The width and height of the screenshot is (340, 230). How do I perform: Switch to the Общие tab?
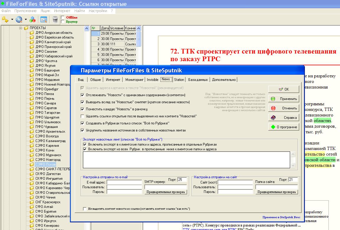(95, 79)
